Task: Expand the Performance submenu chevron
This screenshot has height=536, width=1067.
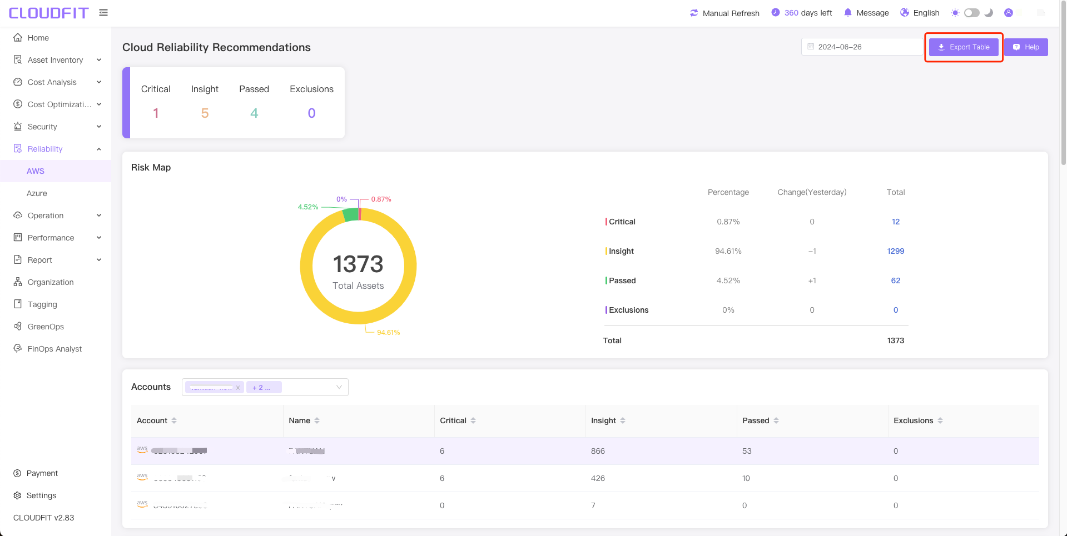Action: click(99, 238)
